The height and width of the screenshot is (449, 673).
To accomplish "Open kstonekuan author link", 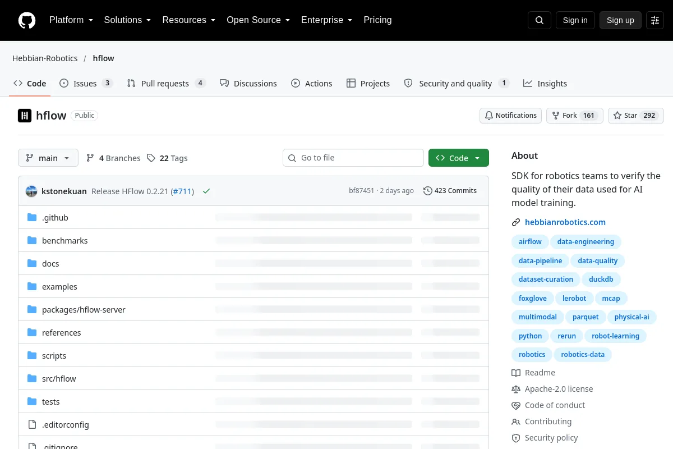I will click(64, 191).
